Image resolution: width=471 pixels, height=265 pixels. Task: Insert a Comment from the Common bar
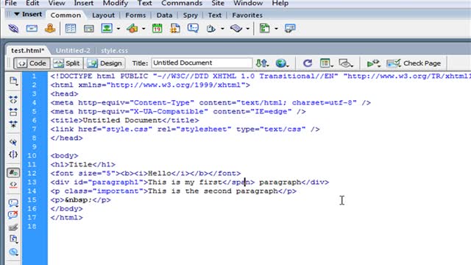193,29
